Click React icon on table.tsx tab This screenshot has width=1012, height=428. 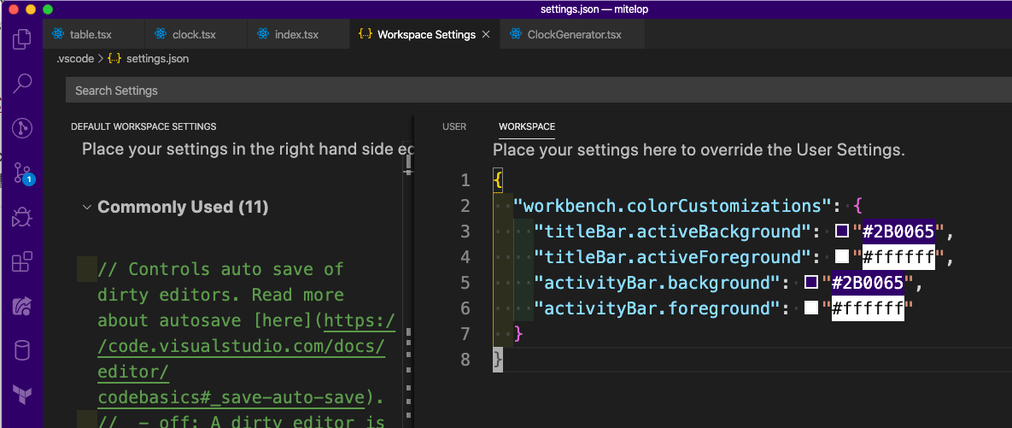59,34
